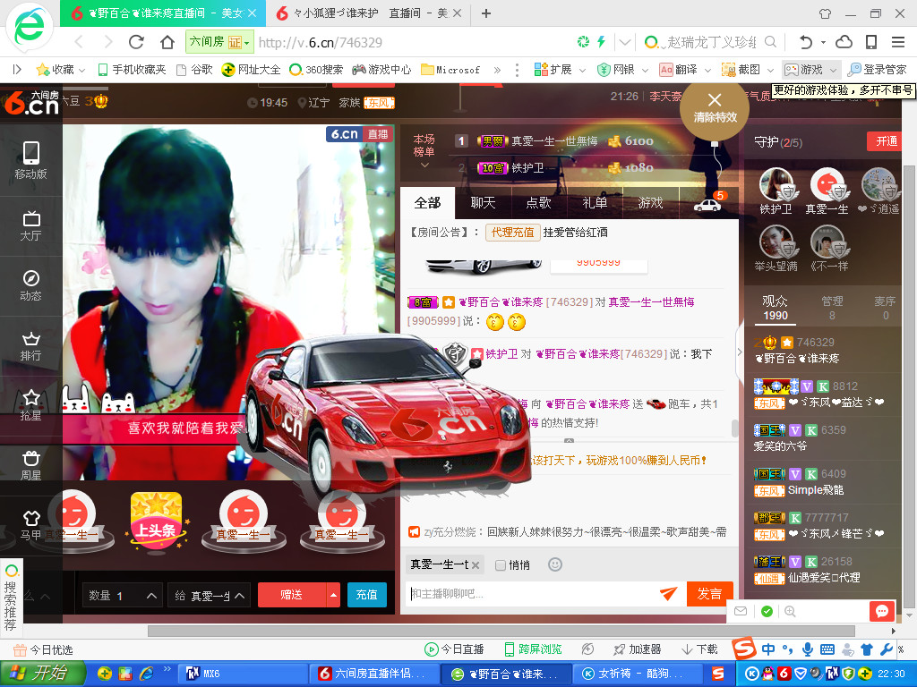This screenshot has width=917, height=687.
Task: Click the address bar search magnifier
Action: pyautogui.click(x=771, y=42)
